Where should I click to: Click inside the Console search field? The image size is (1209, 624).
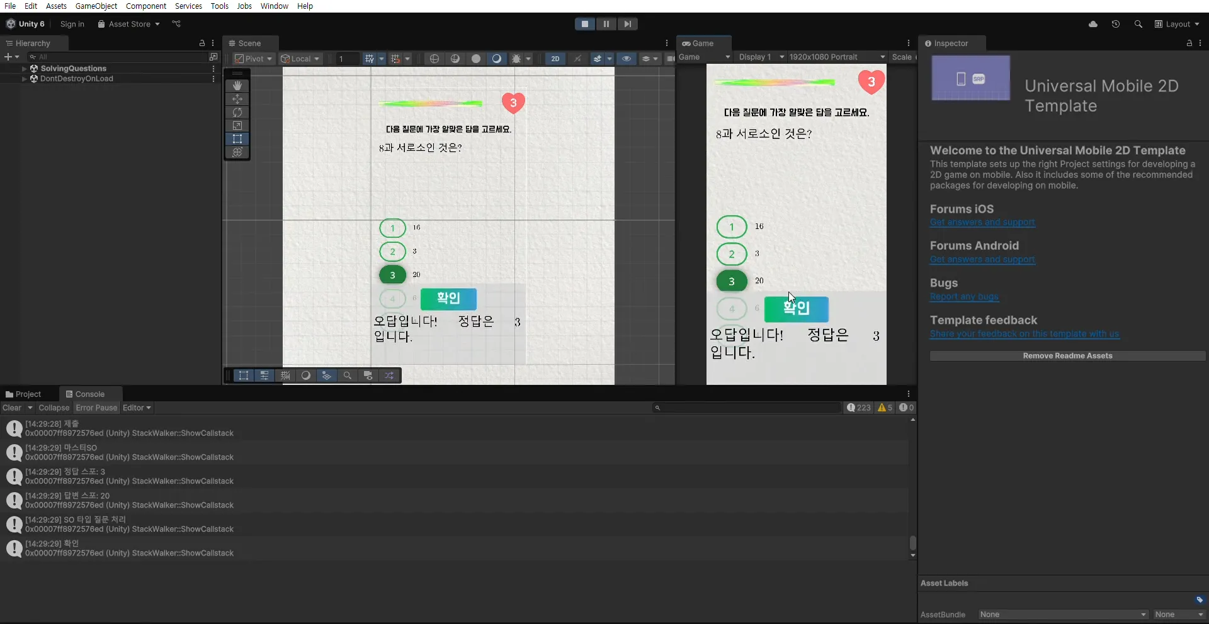(x=747, y=408)
